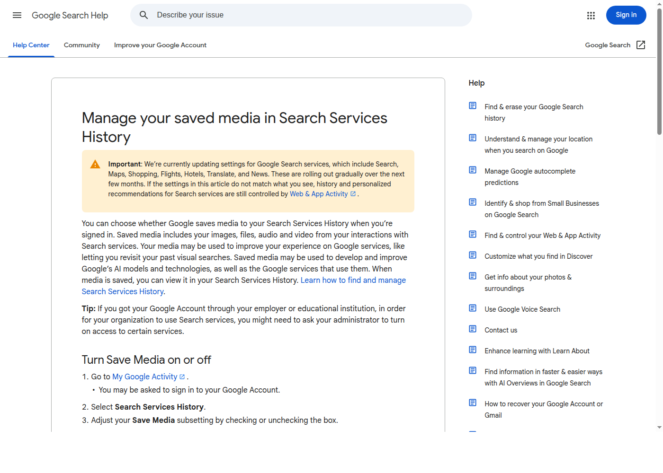The image size is (663, 473).
Task: Click article icon beside Contact us
Action: (473, 329)
